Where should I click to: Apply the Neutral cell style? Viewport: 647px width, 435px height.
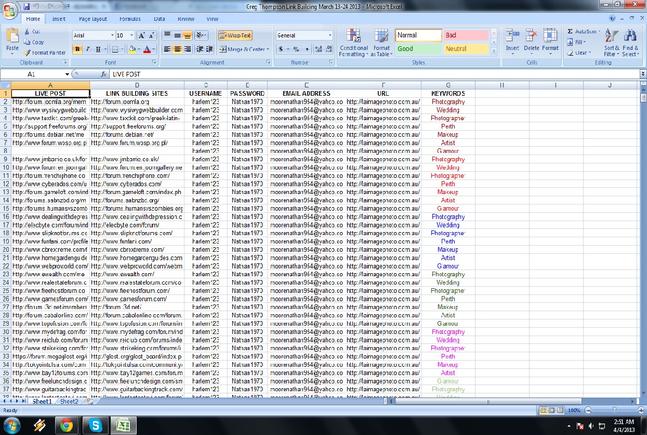(466, 49)
